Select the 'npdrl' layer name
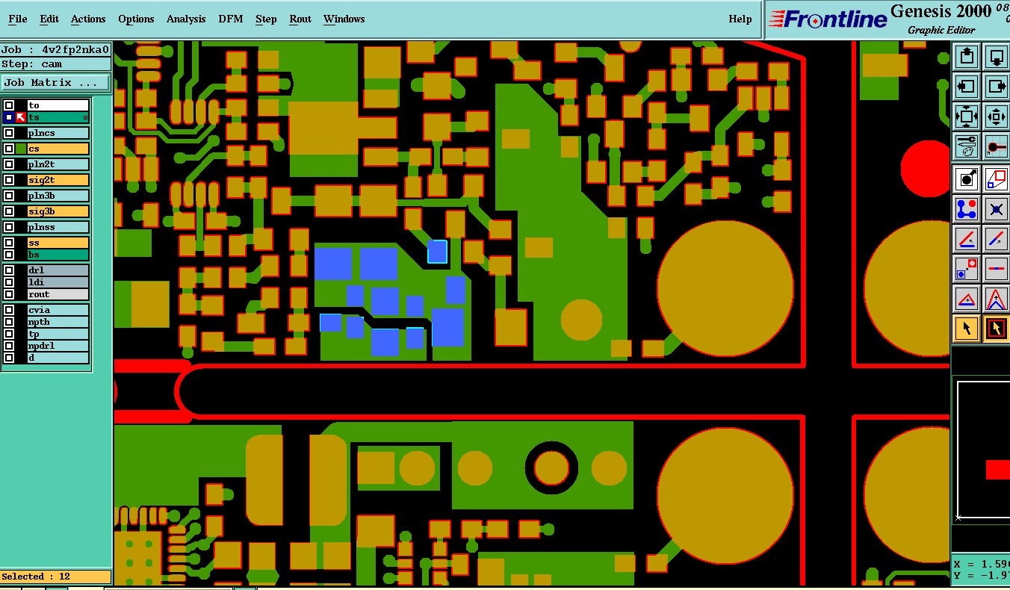 58,346
